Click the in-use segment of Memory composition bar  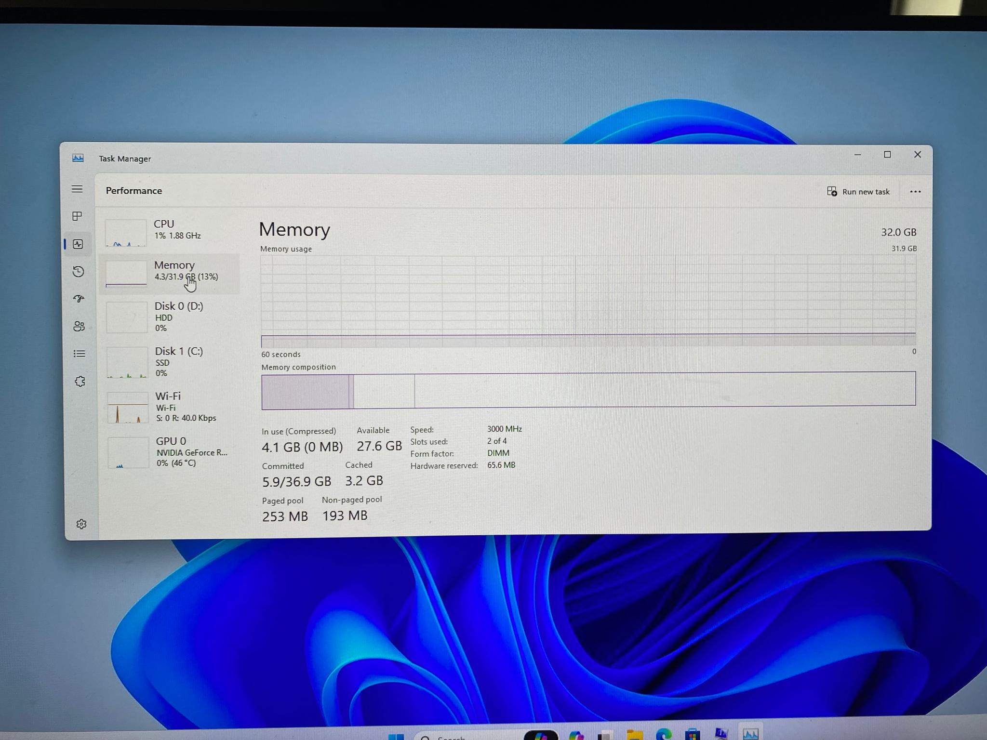305,392
